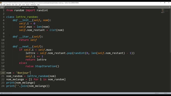Click "print(''.join(nom_melange))" line
This screenshot has width=171, height=96.
click(x=28, y=86)
